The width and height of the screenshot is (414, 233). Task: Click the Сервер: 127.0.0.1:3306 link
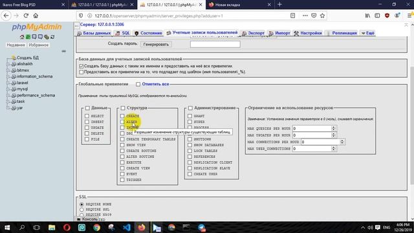click(102, 25)
